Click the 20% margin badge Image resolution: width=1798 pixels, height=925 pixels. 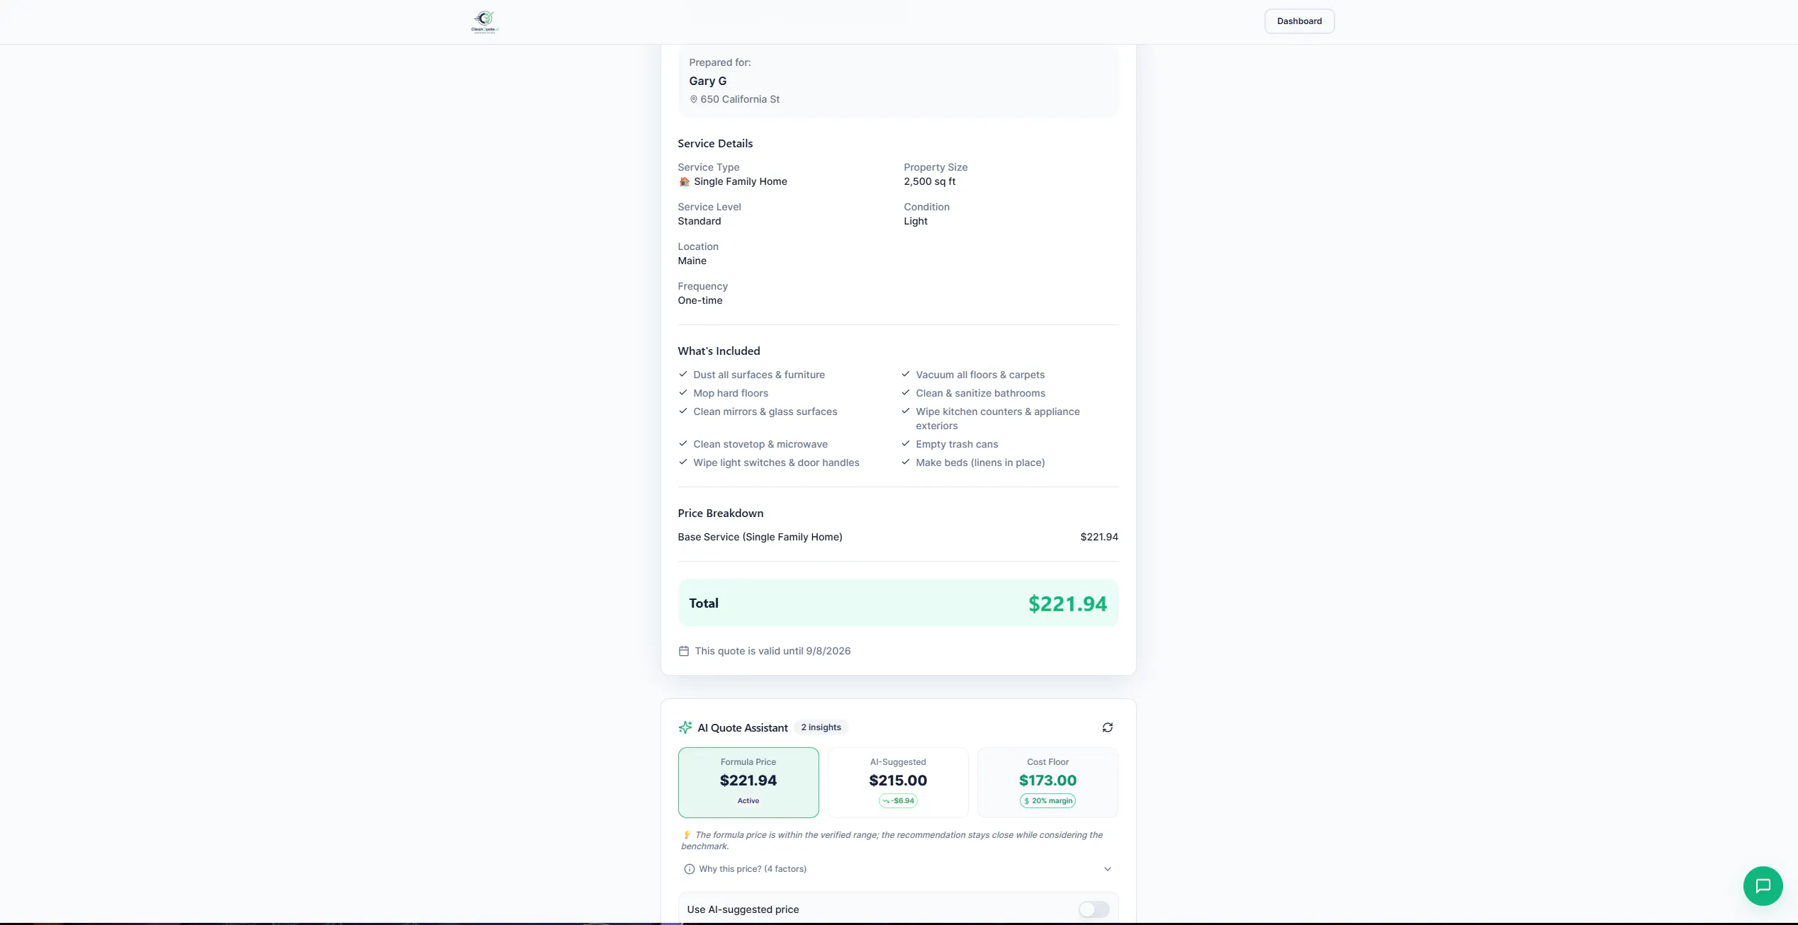pyautogui.click(x=1047, y=801)
